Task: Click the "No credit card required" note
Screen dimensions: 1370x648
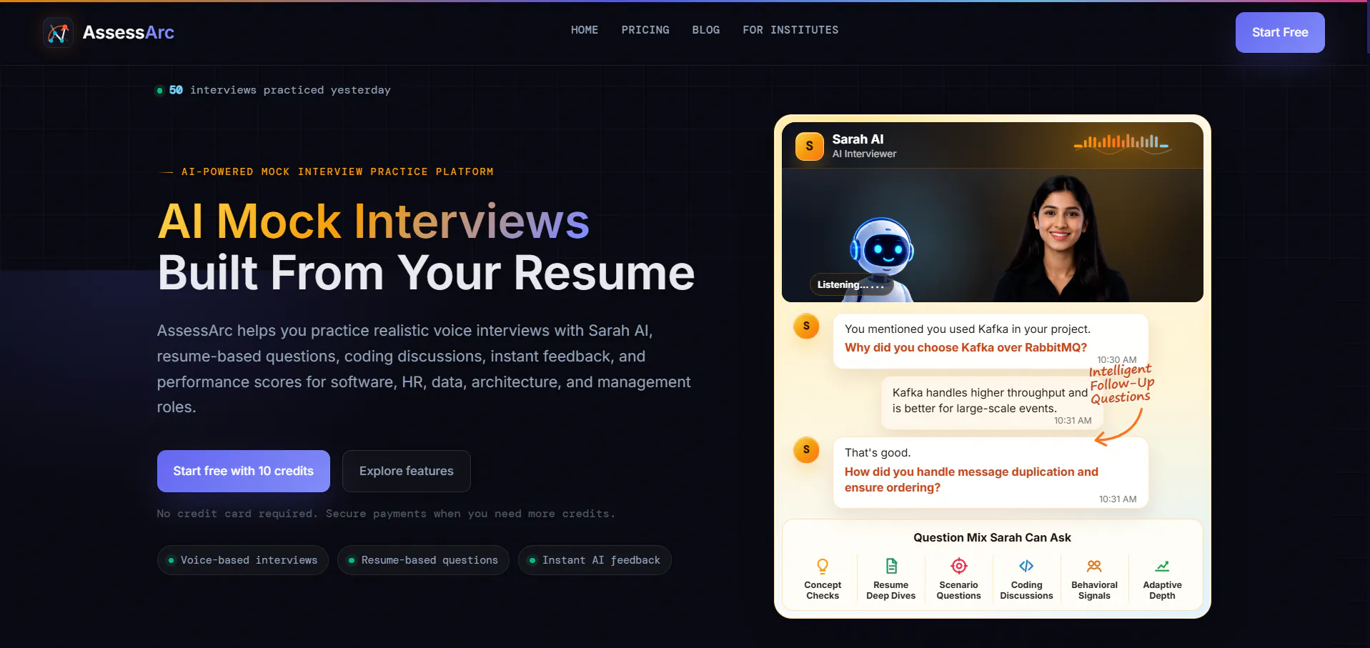Action: 386,514
